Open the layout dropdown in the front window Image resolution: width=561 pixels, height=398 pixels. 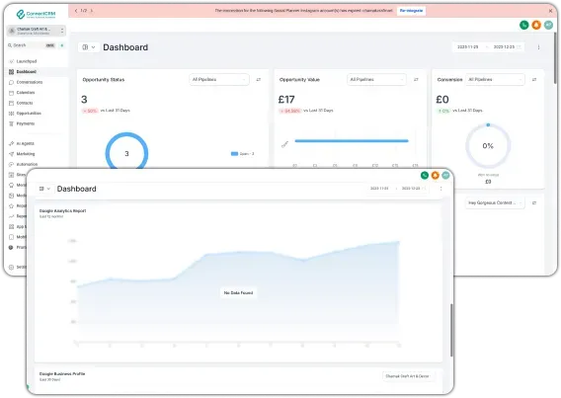coord(44,189)
